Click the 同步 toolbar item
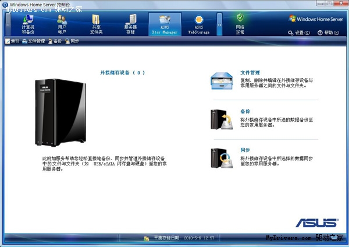349x247 pixels. coord(72,41)
